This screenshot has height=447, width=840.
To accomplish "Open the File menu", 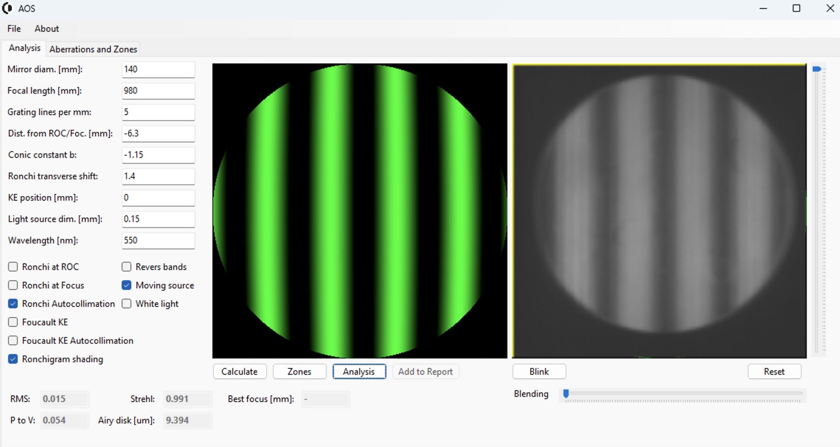I will (x=14, y=28).
